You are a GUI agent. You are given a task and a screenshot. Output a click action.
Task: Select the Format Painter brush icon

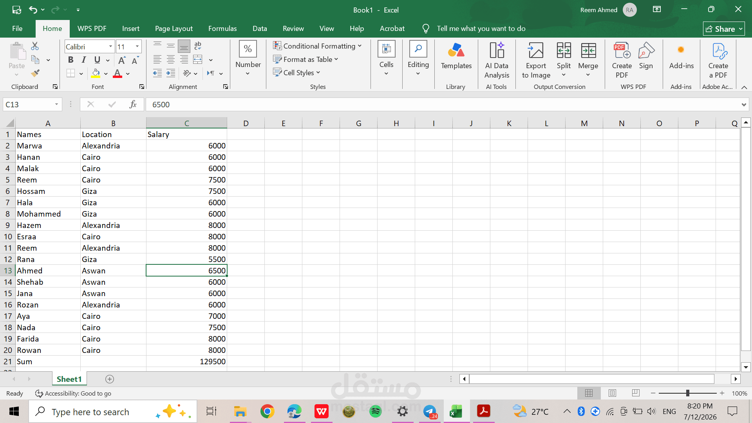pyautogui.click(x=35, y=73)
